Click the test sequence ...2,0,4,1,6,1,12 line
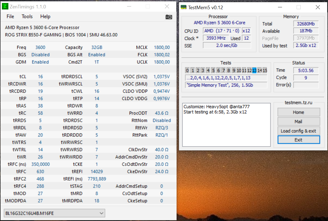Screen dimensions: 328x221 pyautogui.click(x=226, y=78)
